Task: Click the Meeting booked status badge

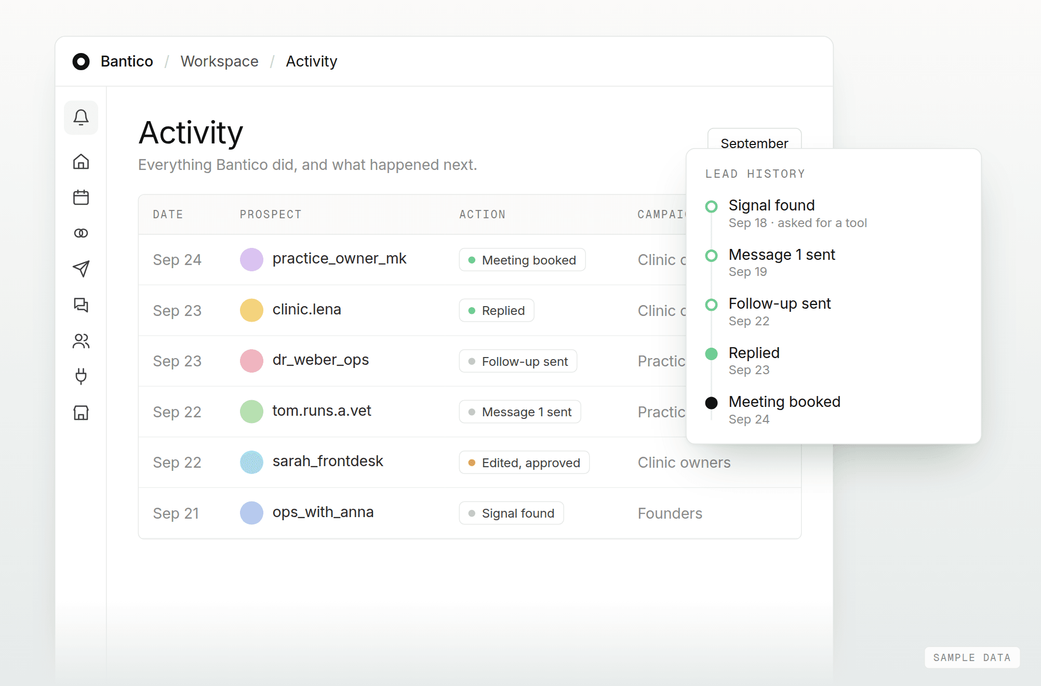Action: [x=522, y=260]
